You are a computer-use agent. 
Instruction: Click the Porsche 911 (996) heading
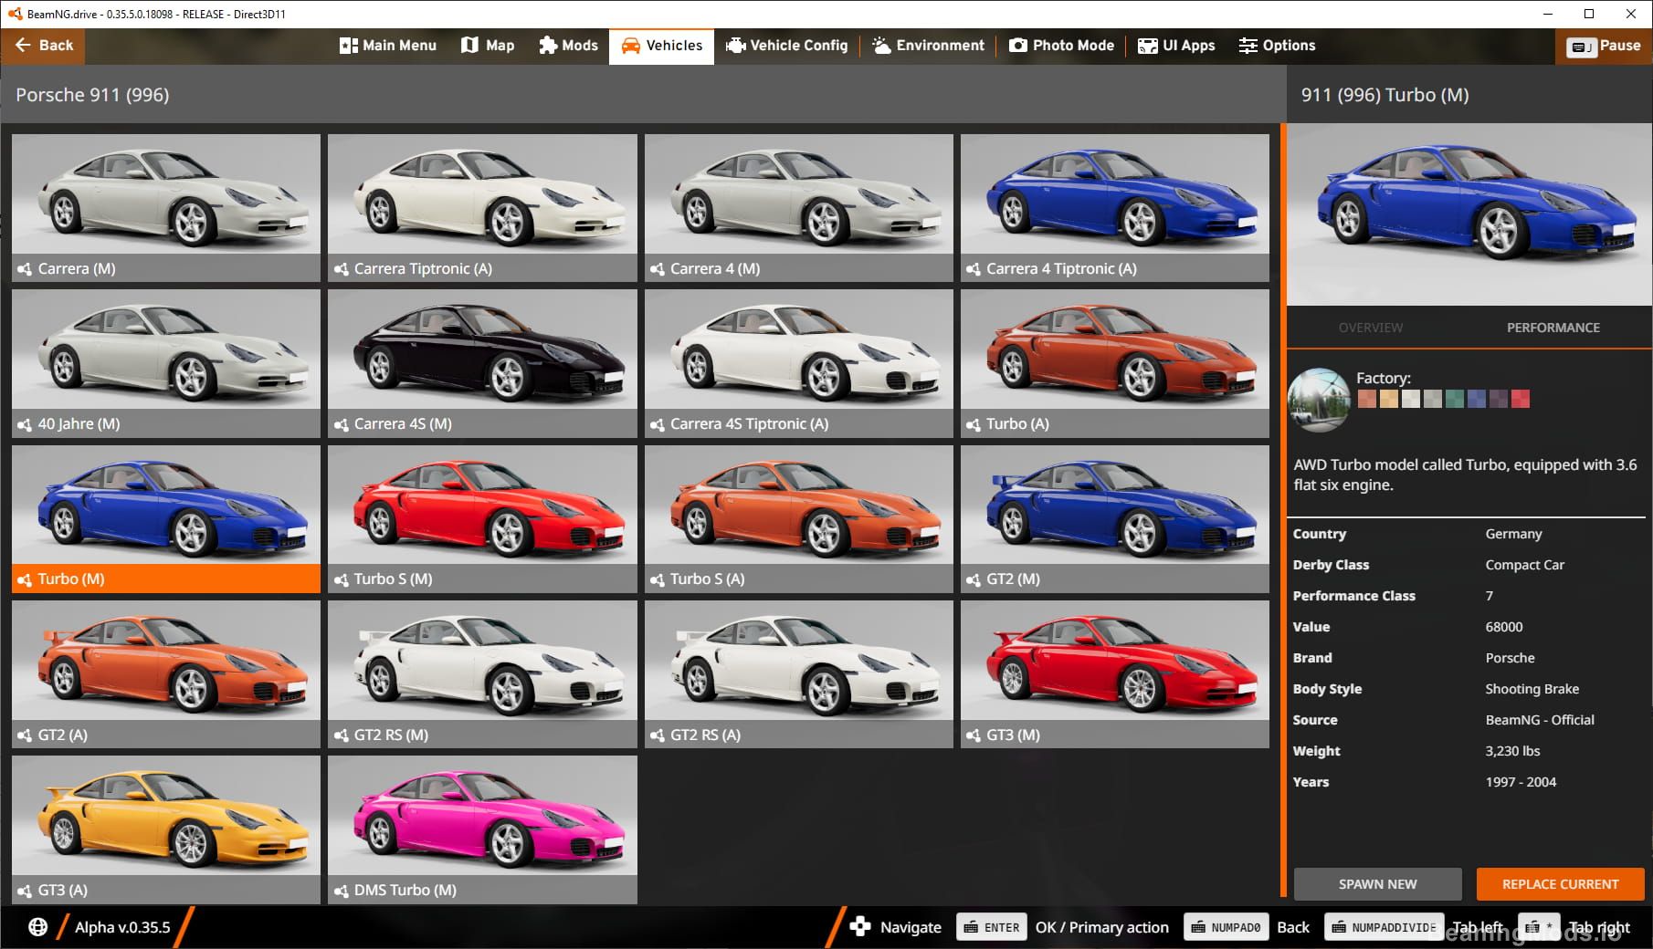tap(92, 95)
